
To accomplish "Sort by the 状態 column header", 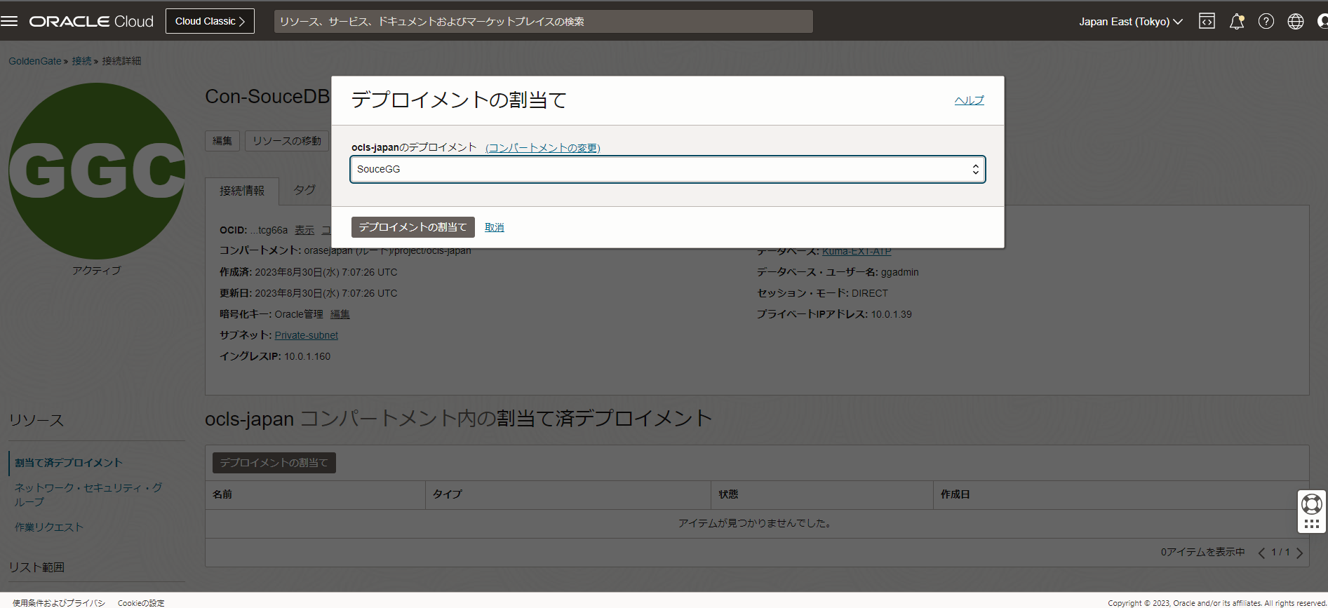I will coord(728,494).
